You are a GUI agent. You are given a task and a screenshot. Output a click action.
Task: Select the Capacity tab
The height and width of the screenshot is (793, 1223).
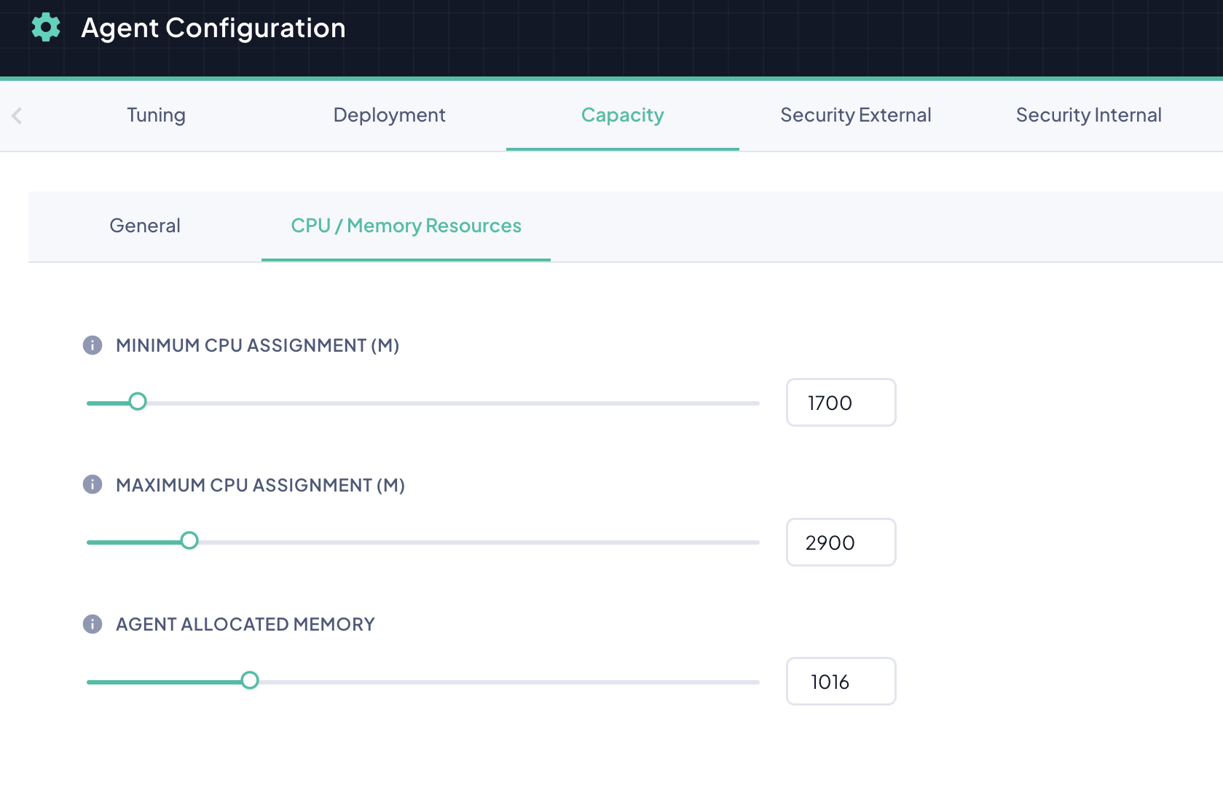(x=623, y=115)
